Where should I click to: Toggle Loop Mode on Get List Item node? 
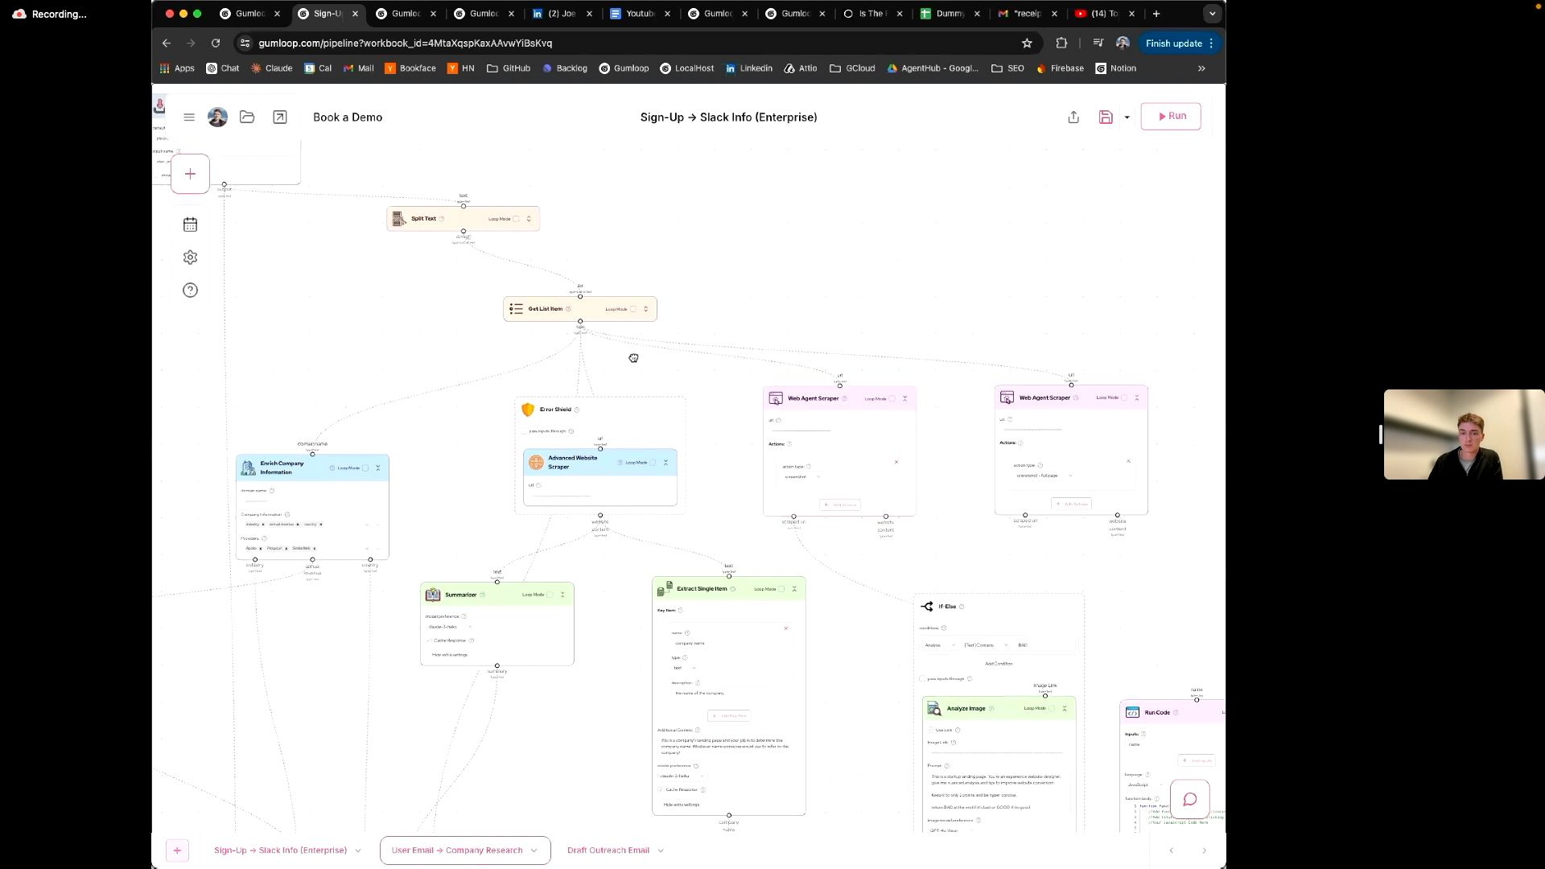633,309
